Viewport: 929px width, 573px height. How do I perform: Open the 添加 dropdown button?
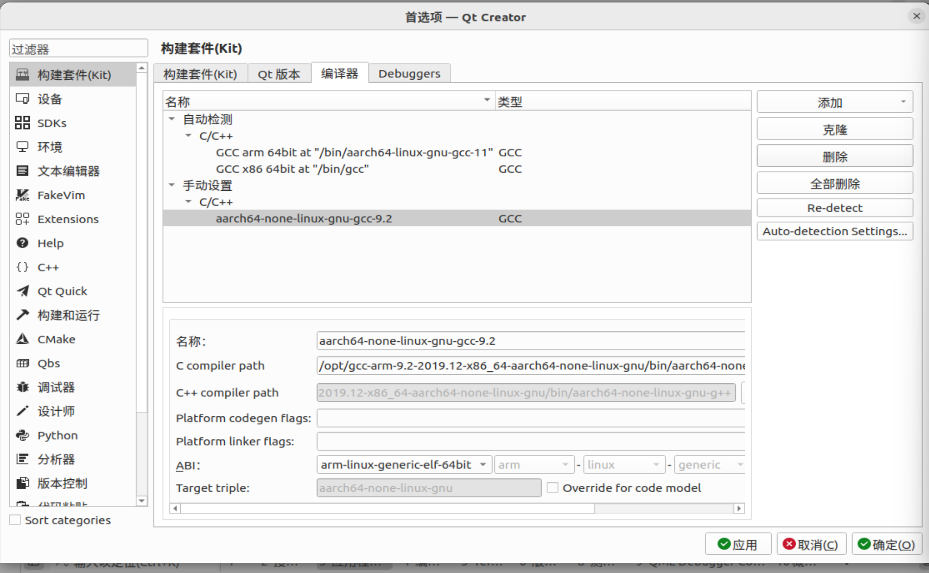(x=834, y=102)
